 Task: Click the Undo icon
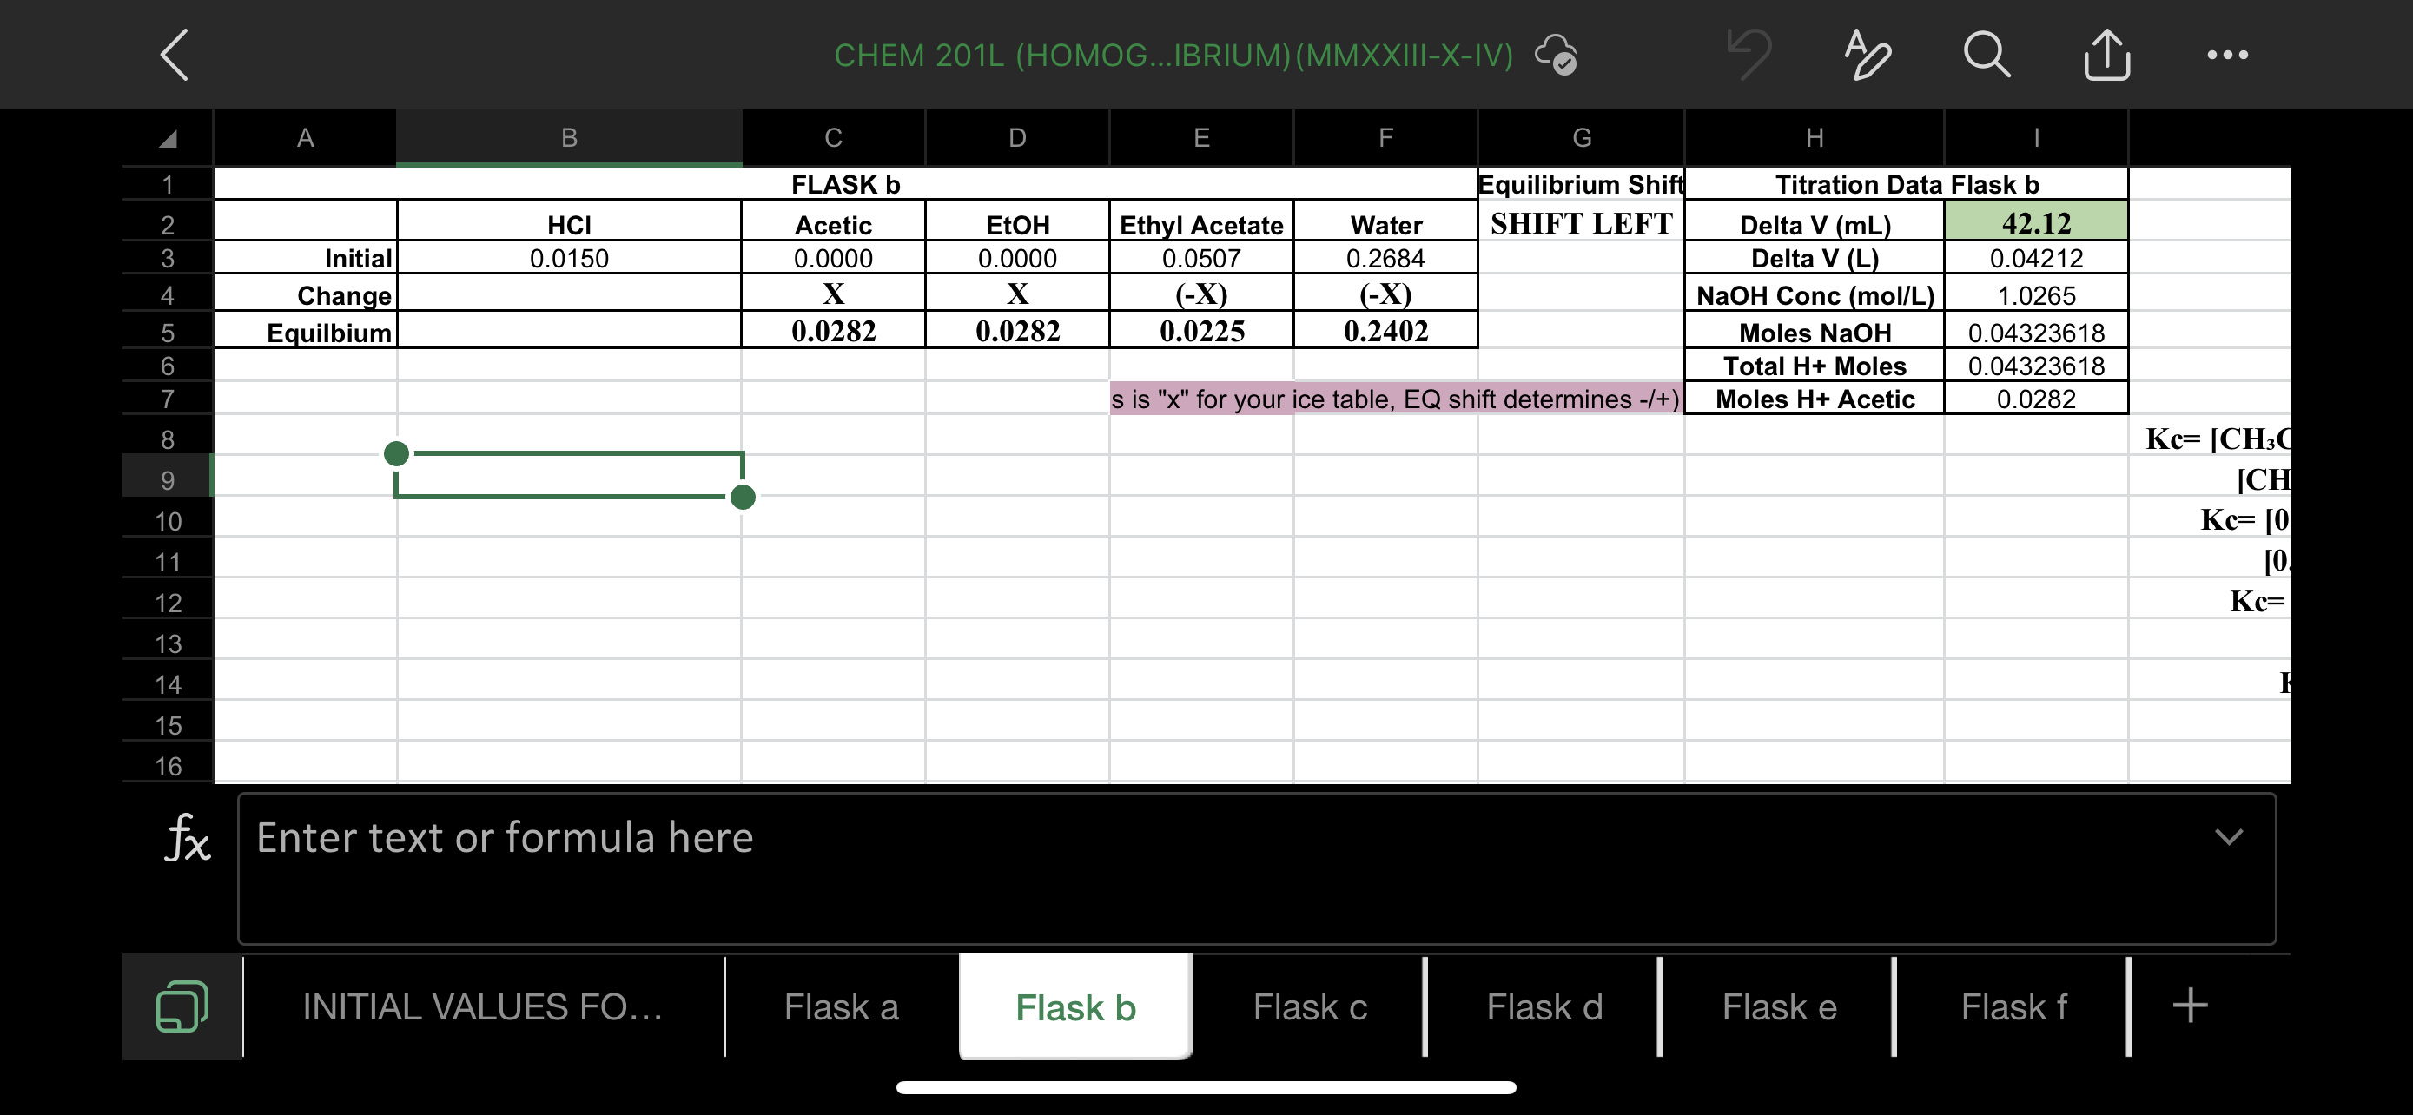tap(1748, 55)
